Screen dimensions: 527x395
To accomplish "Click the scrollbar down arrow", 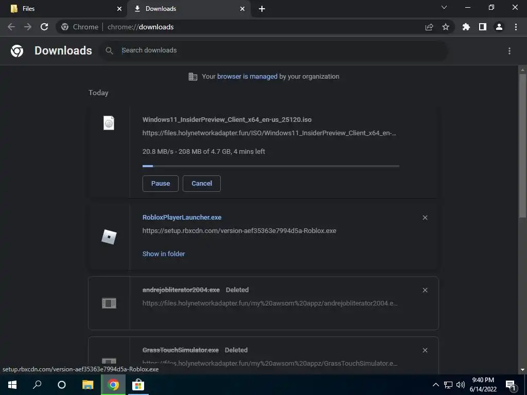I will [x=522, y=370].
